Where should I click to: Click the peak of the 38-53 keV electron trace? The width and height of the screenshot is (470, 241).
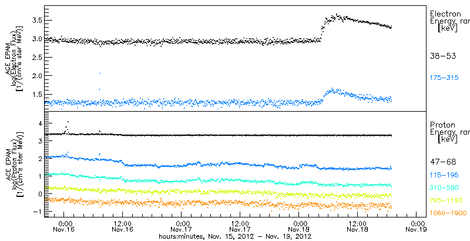click(x=337, y=14)
